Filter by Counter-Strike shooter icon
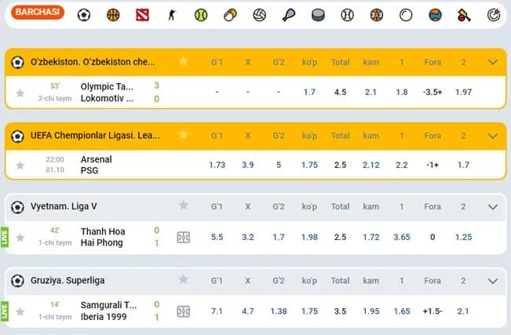 171,14
